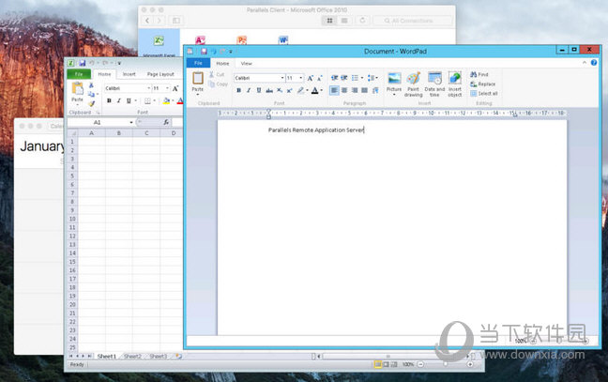Select Align text right in WordPad
Image resolution: width=608 pixels, height=382 pixels.
pos(355,90)
